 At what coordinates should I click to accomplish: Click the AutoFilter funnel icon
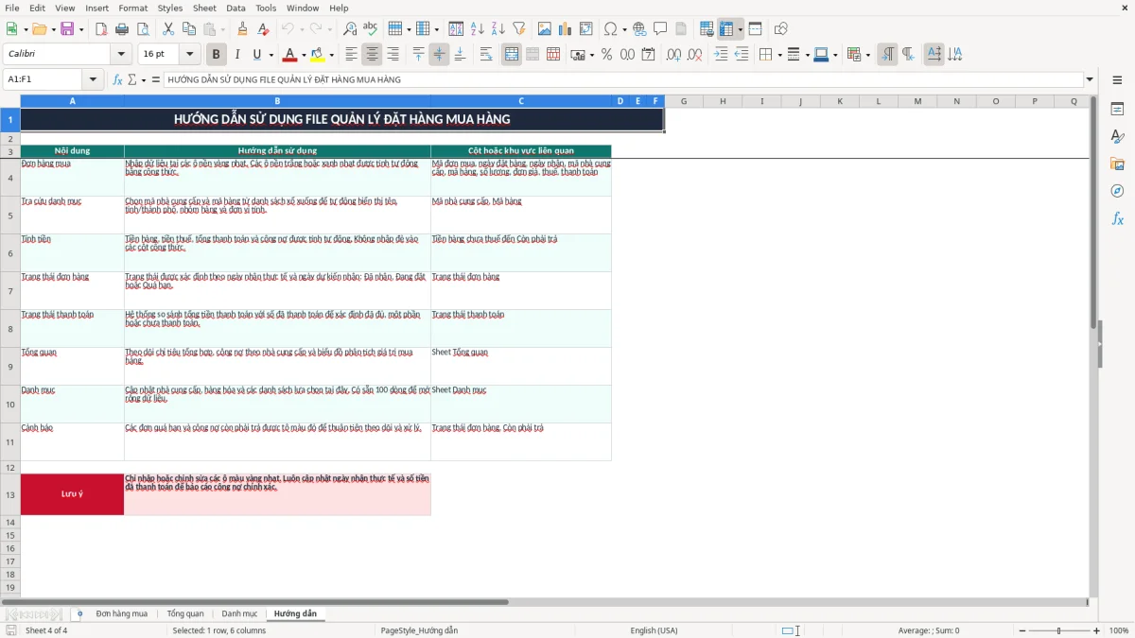click(519, 29)
